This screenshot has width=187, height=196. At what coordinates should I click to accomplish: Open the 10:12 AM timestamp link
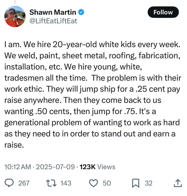(18, 167)
